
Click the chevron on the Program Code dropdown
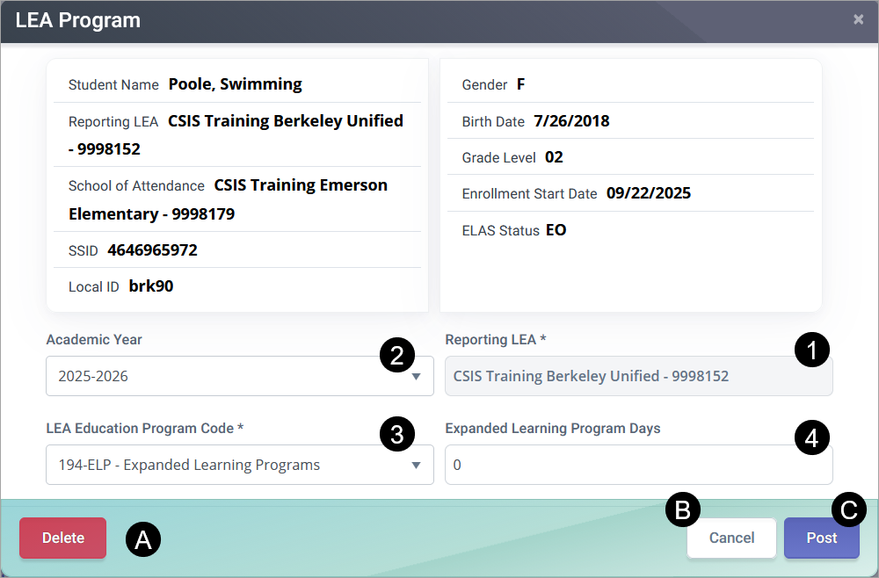click(415, 465)
